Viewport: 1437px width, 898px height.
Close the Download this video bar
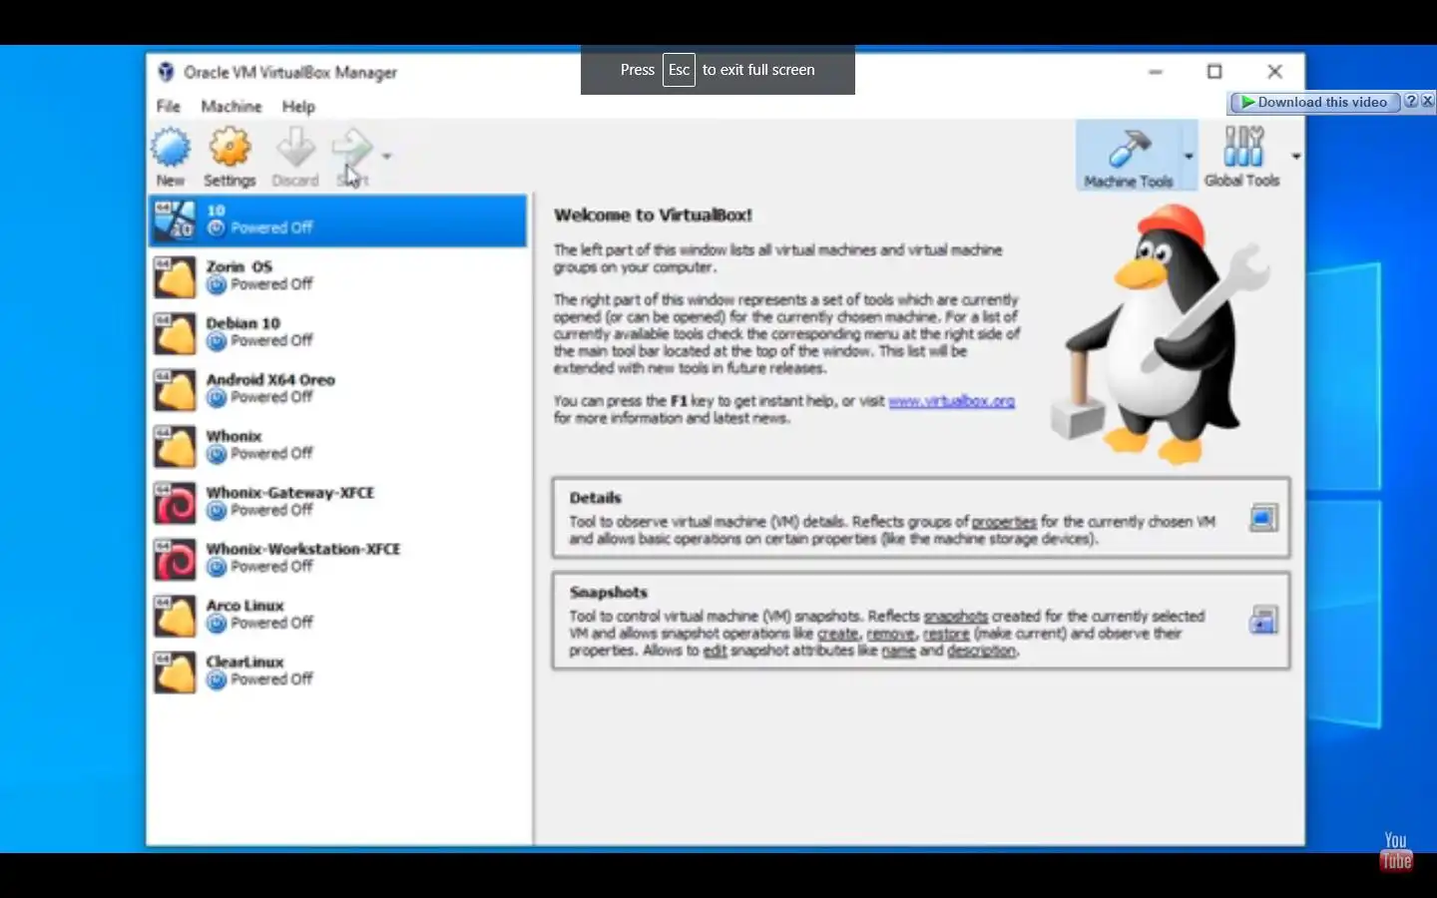click(x=1428, y=102)
